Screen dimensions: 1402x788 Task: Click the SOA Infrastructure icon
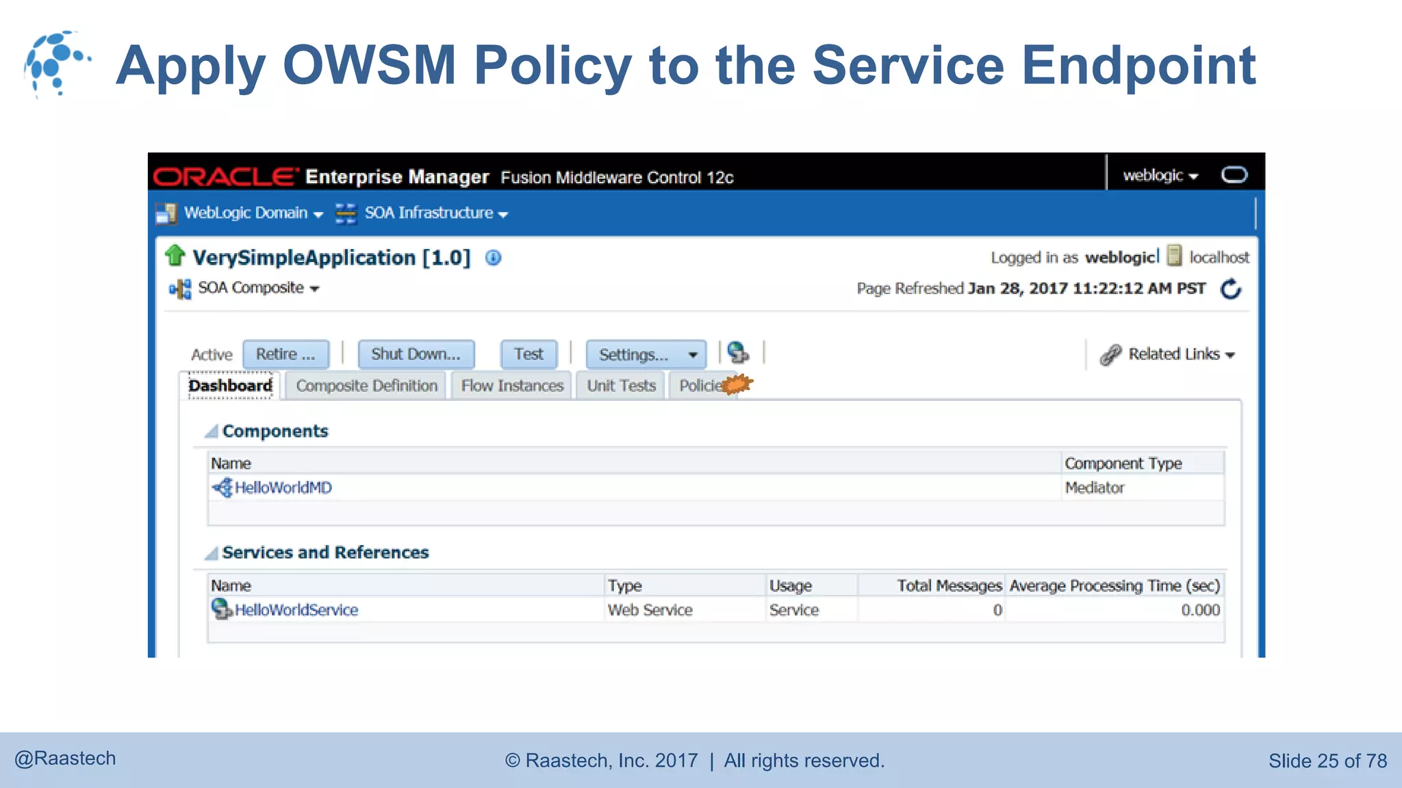pos(346,213)
